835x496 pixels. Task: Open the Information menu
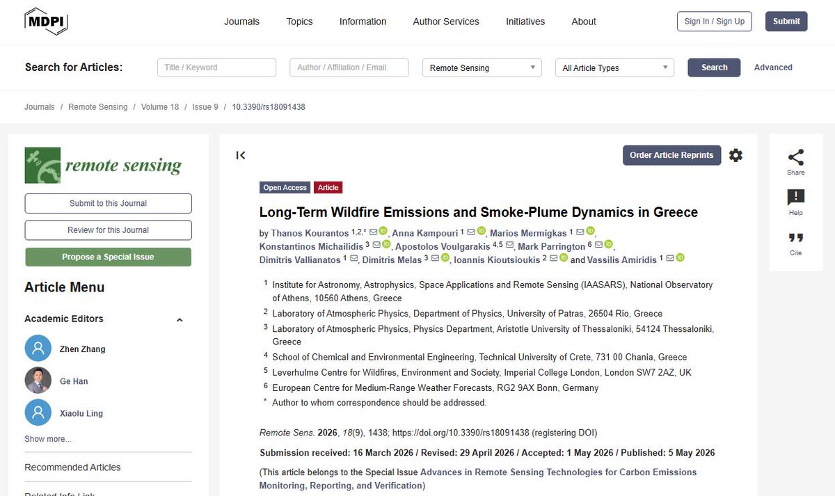[363, 22]
